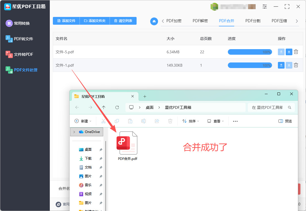Image resolution: width=306 pixels, height=211 pixels.
Task: Click the 官网 link at bottom left
Action: pos(63,204)
